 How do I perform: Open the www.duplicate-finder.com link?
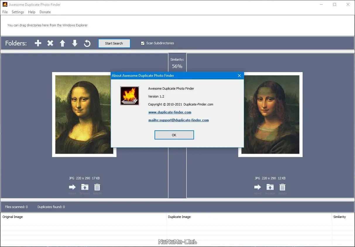[170, 112]
